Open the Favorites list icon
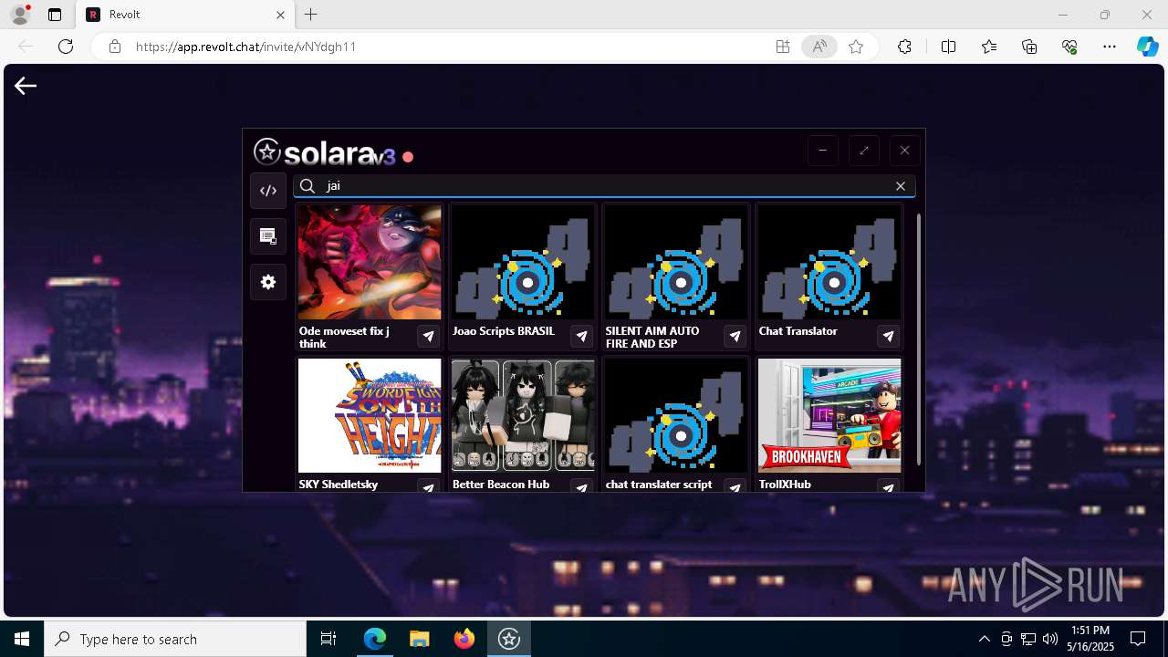The image size is (1168, 657). click(x=989, y=47)
